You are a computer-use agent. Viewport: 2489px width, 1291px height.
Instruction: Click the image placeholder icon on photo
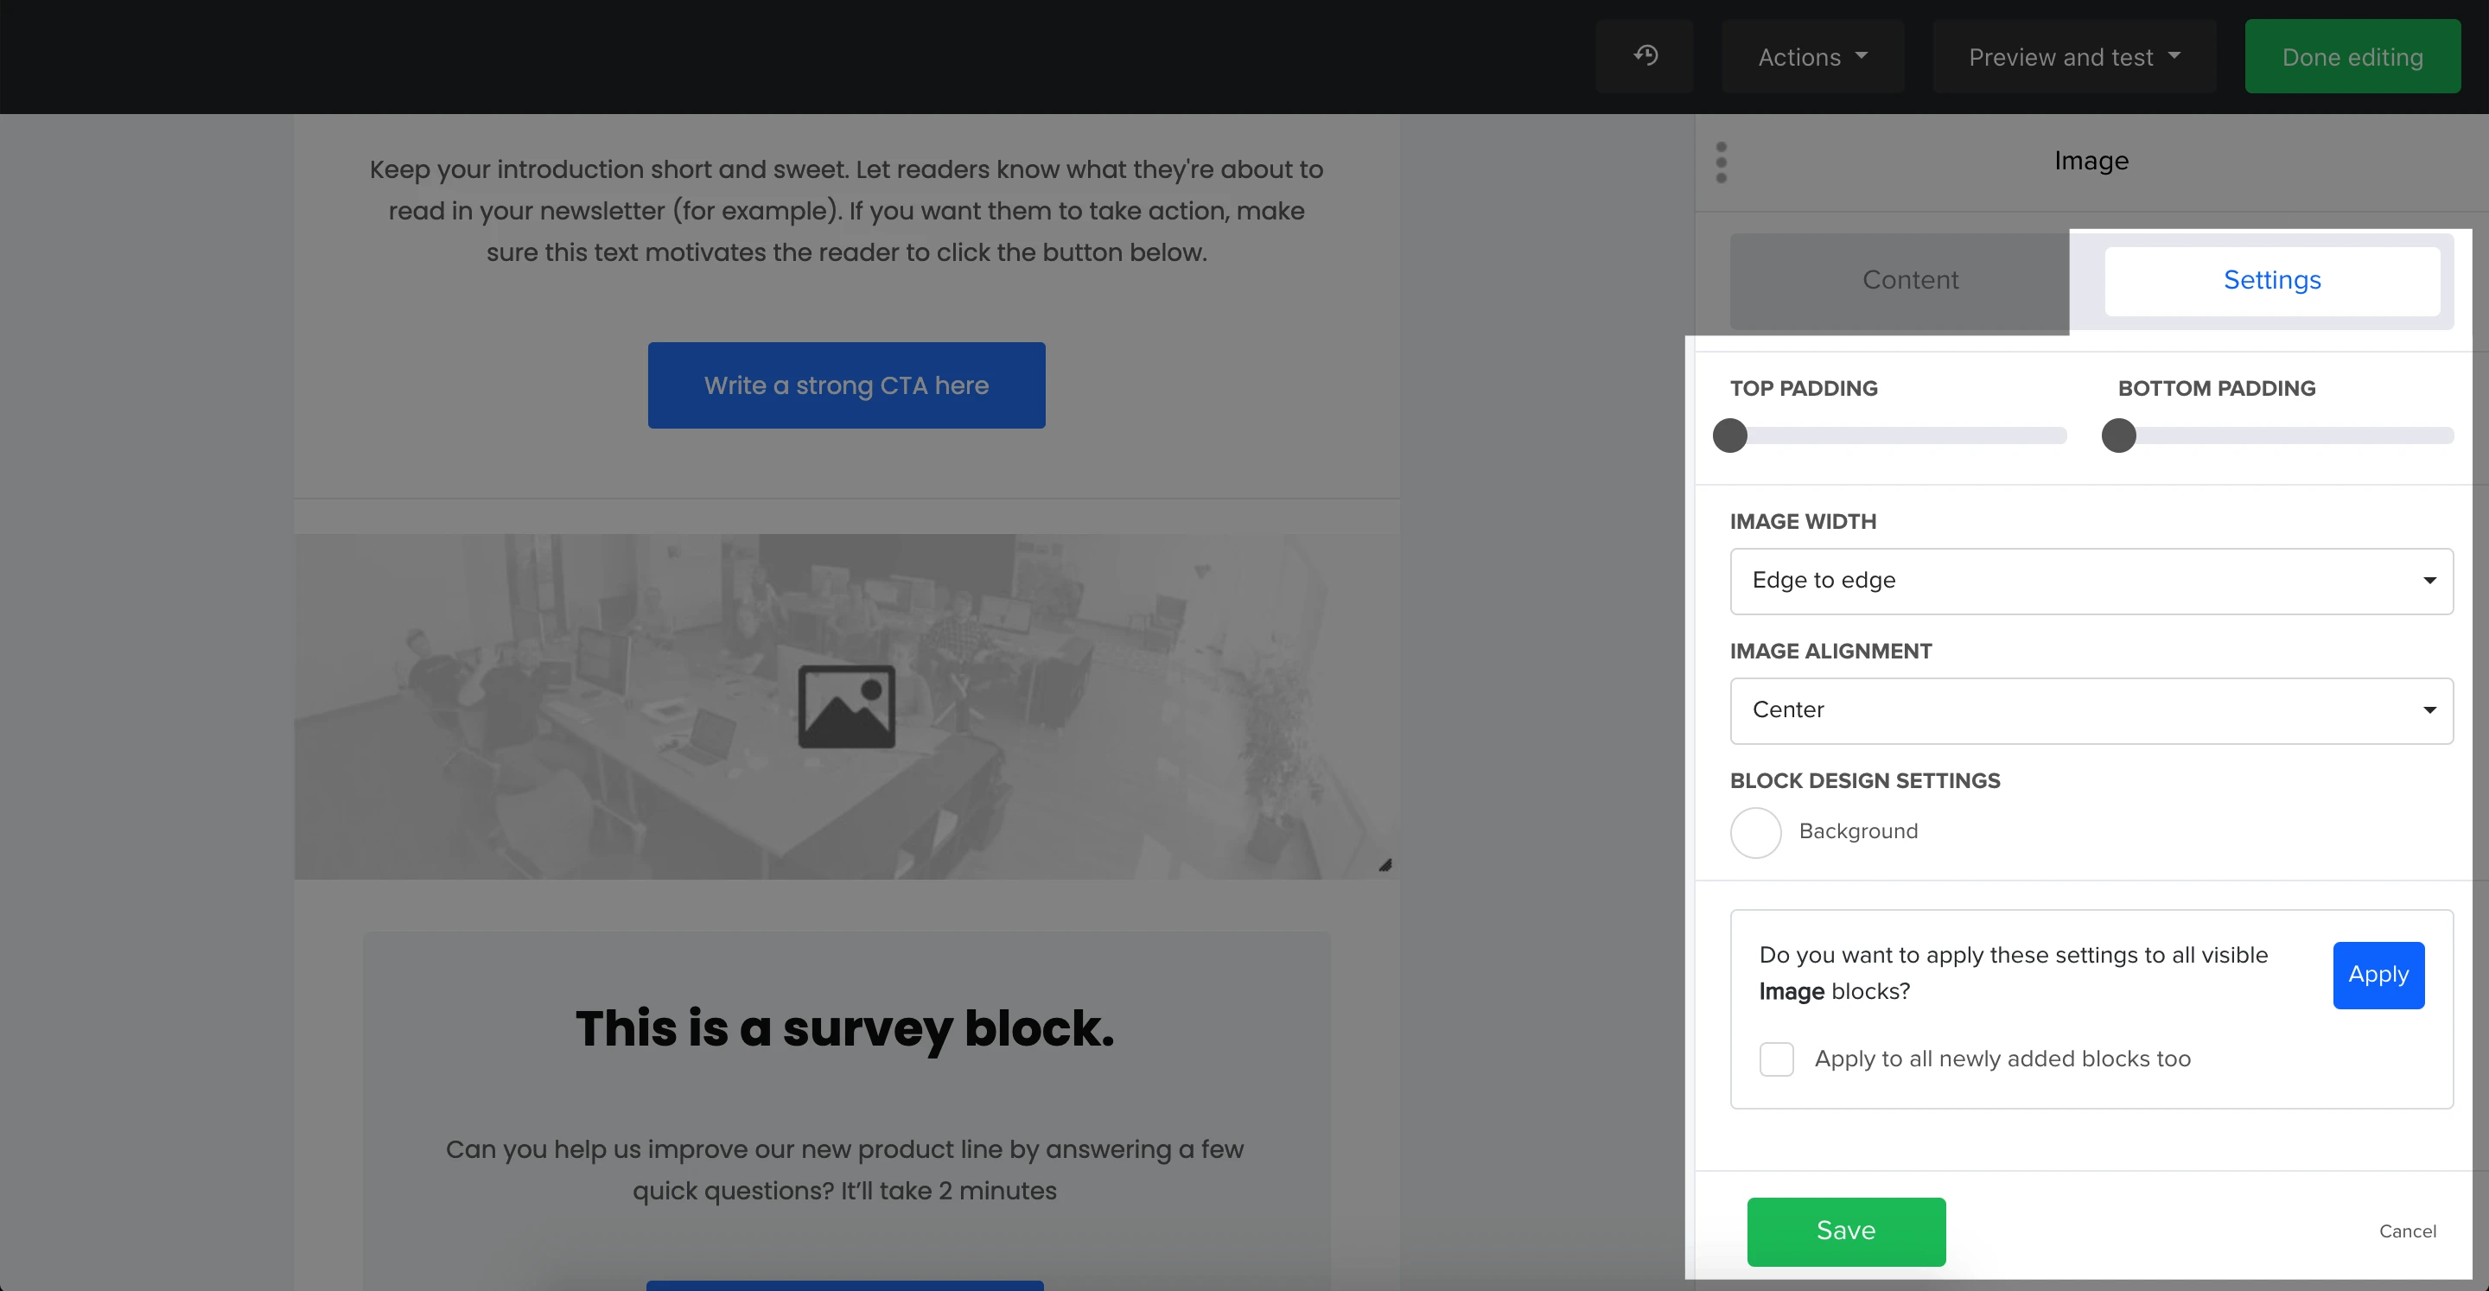(x=846, y=706)
